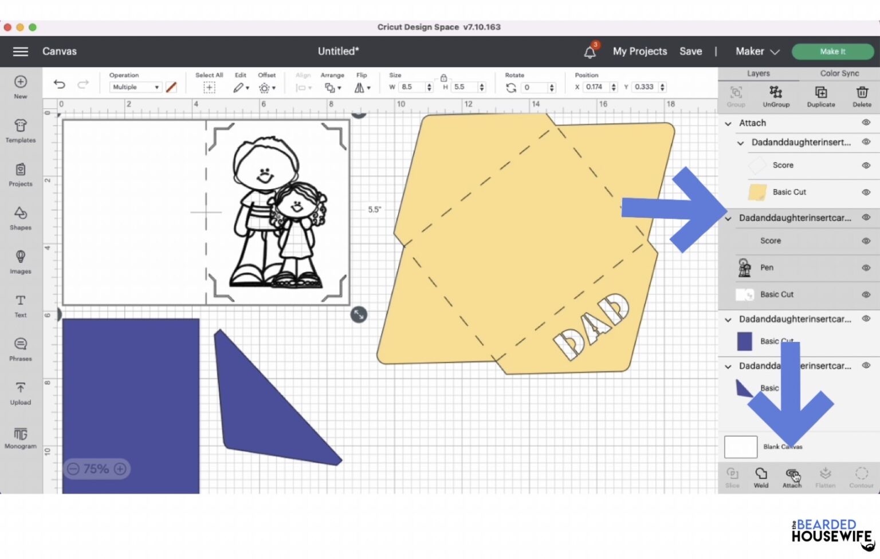880x559 pixels.
Task: Select the Shapes tool
Action: 21,218
